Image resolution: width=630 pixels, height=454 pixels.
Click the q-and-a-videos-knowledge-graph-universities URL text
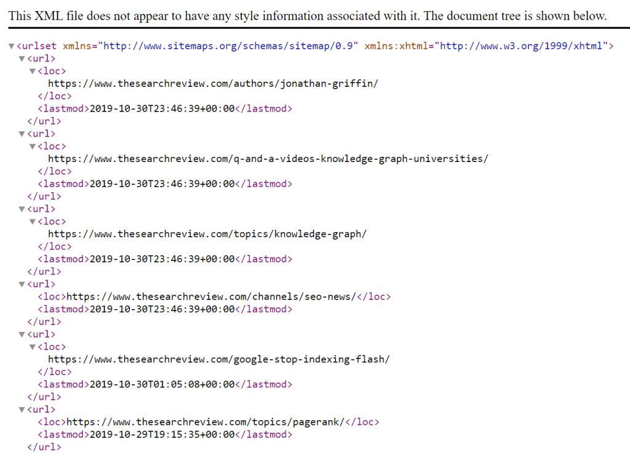(268, 159)
